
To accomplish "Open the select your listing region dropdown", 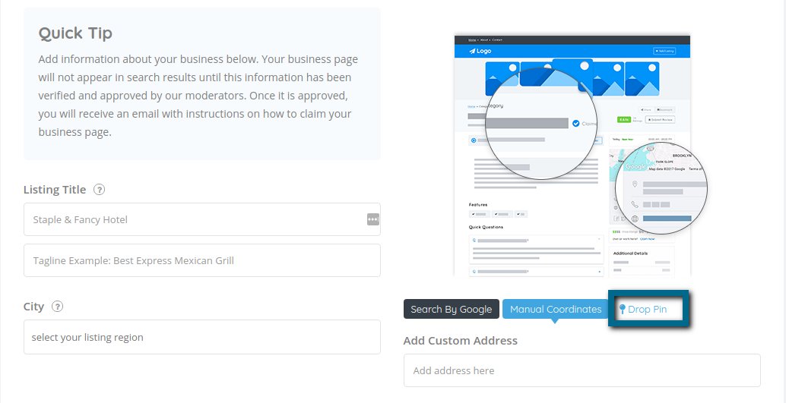I will (x=202, y=337).
